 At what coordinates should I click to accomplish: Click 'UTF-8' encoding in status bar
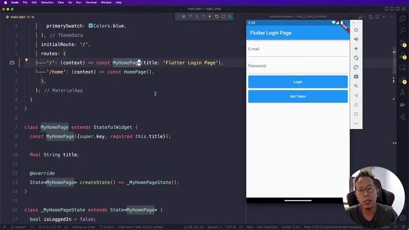[x=230, y=227]
